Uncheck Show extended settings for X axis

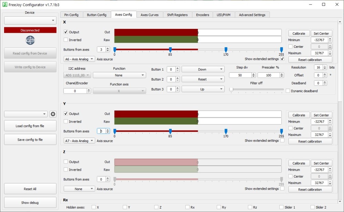pyautogui.click(x=282, y=59)
